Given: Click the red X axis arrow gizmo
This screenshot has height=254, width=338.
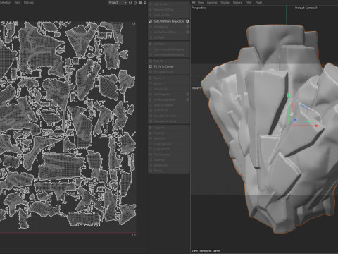Looking at the screenshot, I should [318, 126].
